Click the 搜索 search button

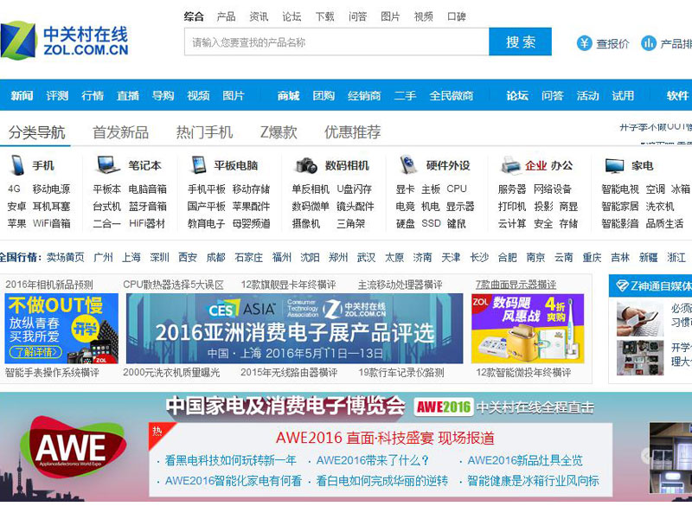point(521,42)
